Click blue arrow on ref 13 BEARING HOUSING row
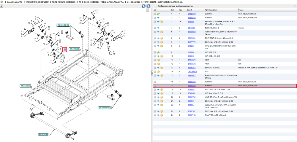This screenshot has height=142, width=297. [x=158, y=68]
